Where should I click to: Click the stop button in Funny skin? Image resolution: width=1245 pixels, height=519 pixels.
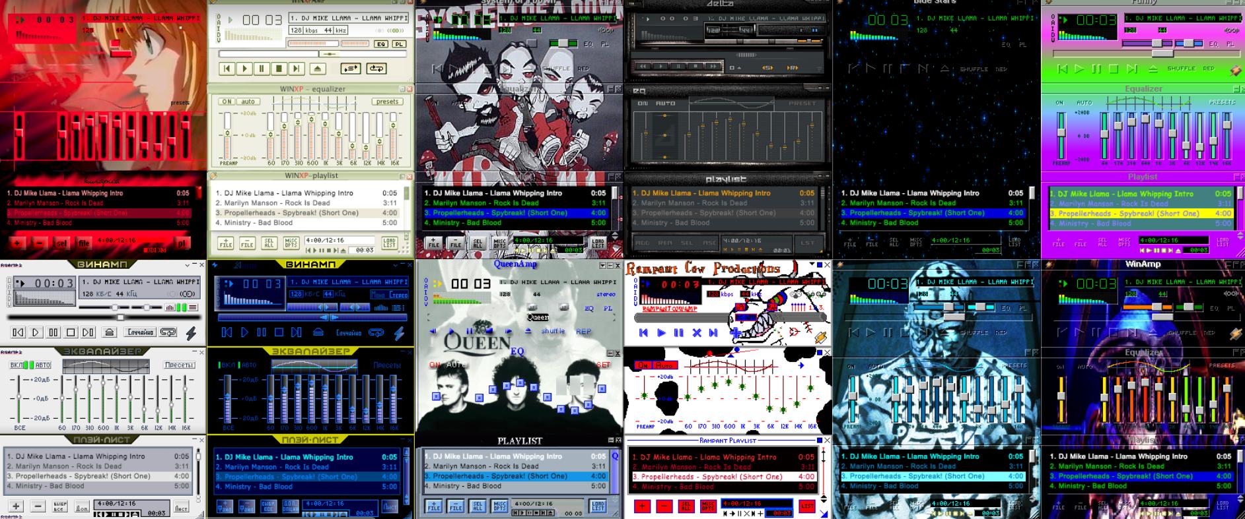coord(1114,69)
